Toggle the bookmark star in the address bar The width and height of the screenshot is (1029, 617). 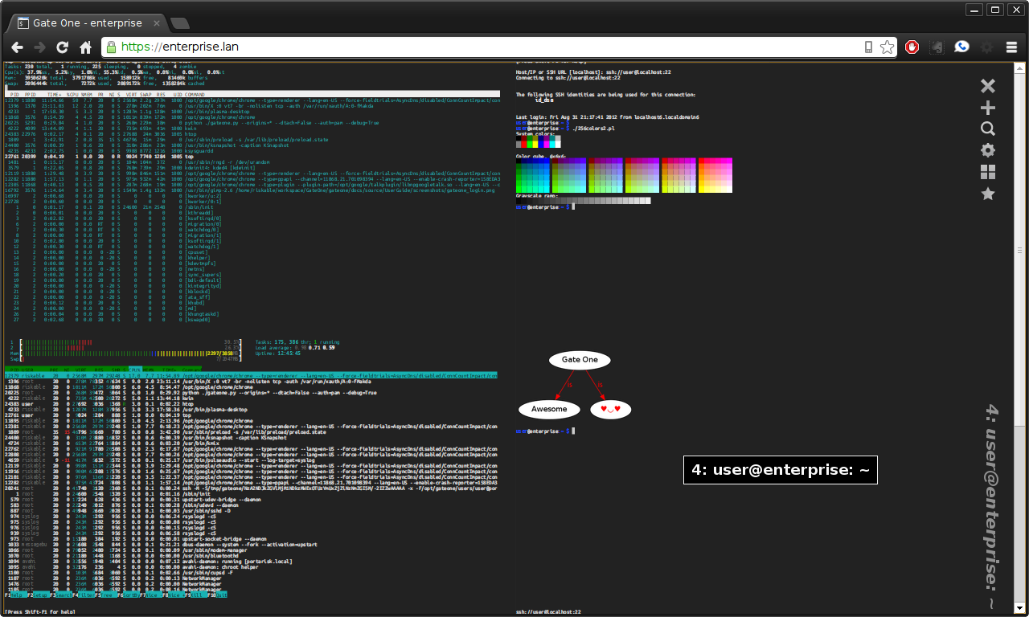click(887, 47)
